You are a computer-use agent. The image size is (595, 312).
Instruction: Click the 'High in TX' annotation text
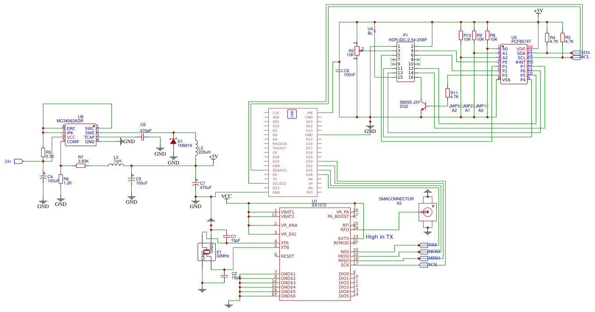(379, 236)
